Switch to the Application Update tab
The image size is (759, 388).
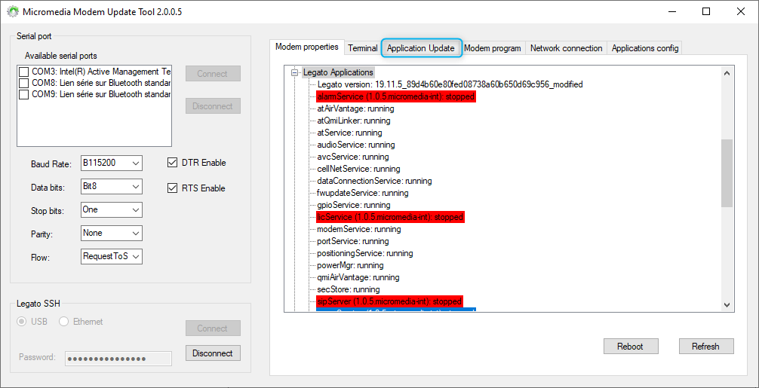pos(420,48)
